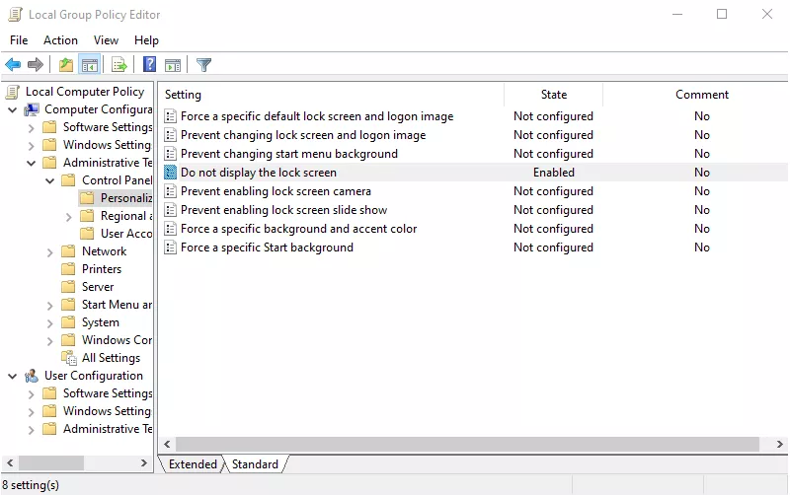Expand Windows Settings under Computer Configuration

pyautogui.click(x=32, y=145)
